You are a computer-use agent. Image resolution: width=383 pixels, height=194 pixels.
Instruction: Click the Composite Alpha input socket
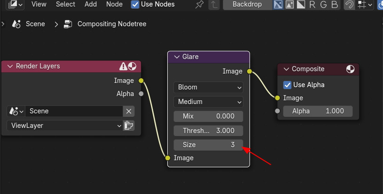tap(277, 111)
